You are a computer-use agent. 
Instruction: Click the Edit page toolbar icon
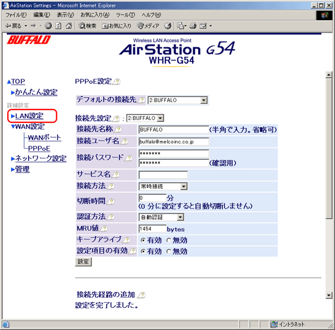[203, 26]
